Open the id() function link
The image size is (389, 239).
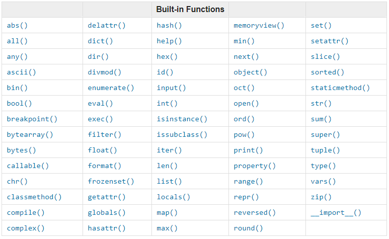pos(165,72)
